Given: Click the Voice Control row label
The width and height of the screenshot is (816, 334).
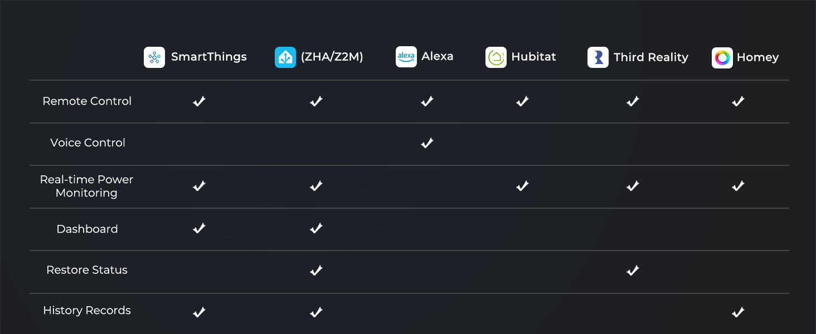Looking at the screenshot, I should (88, 143).
